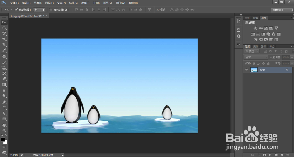Select the Rectangle shape tool

4,119
